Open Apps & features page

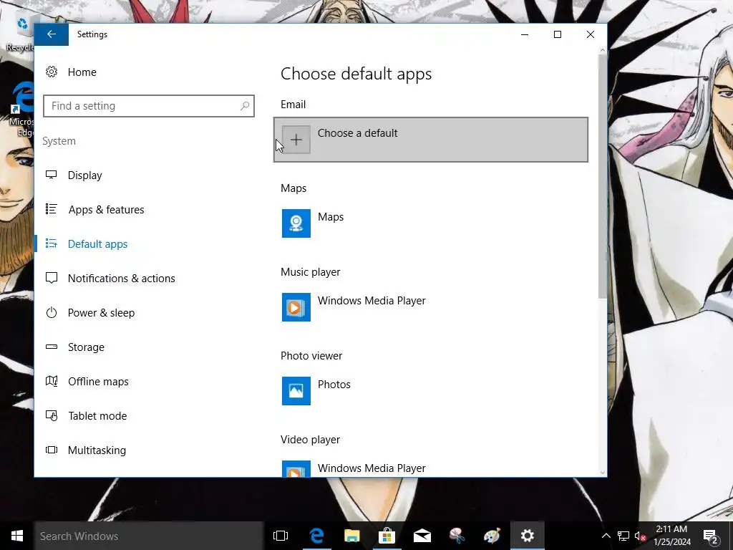pos(106,210)
